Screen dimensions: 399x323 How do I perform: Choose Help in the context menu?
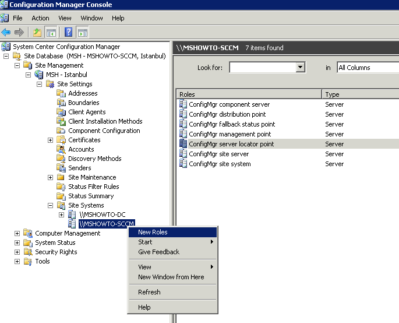point(172,307)
